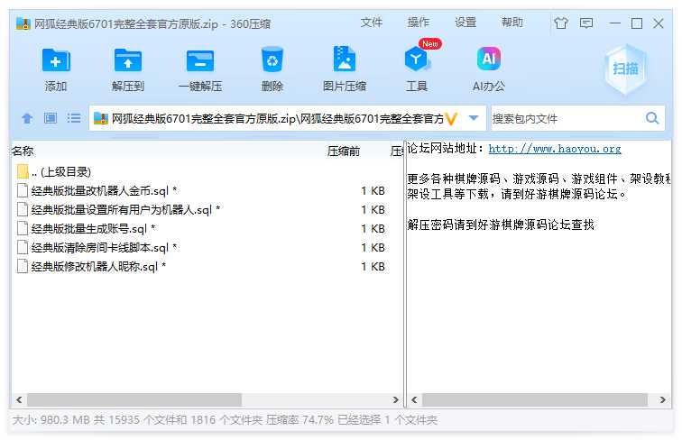This screenshot has width=682, height=440.
Task: Click the orange V badge in path bar
Action: 451,118
